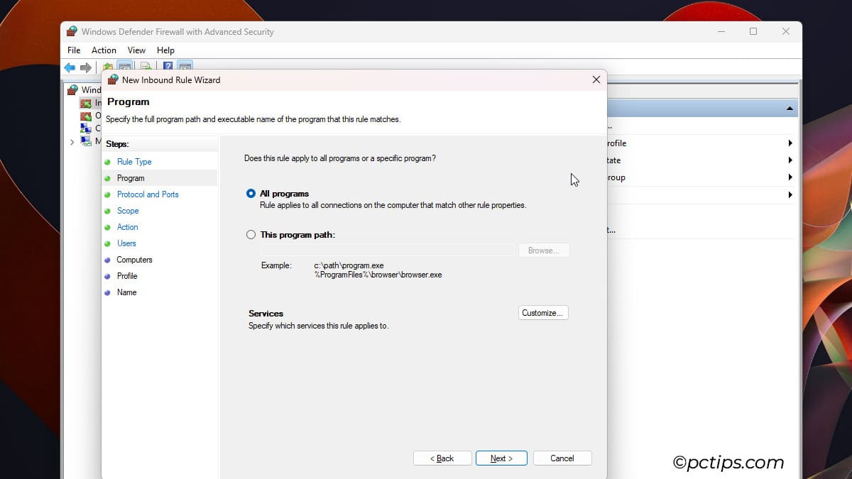
Task: Open the Filter by Profile flyout arrow
Action: point(790,143)
